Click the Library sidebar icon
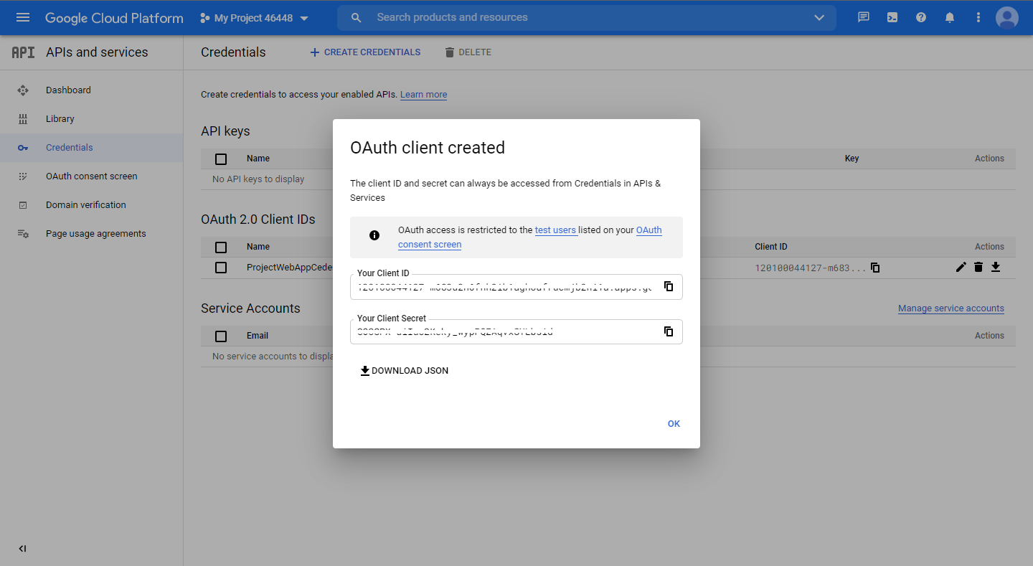The width and height of the screenshot is (1033, 566). 23,119
